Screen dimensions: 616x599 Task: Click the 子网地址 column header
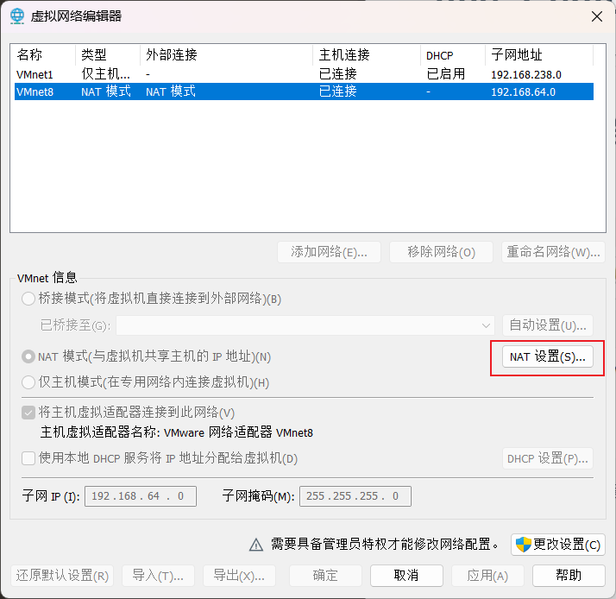(539, 54)
